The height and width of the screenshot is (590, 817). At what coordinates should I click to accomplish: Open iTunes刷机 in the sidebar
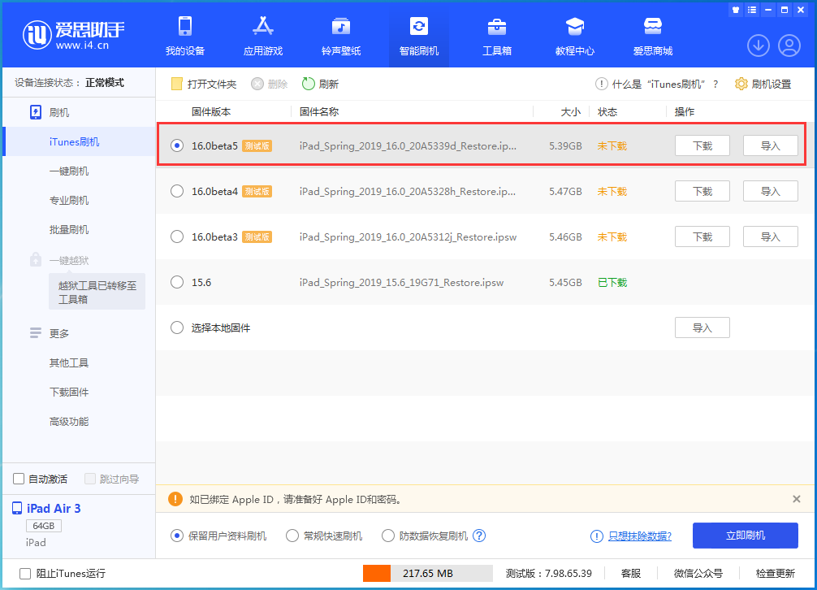80,141
